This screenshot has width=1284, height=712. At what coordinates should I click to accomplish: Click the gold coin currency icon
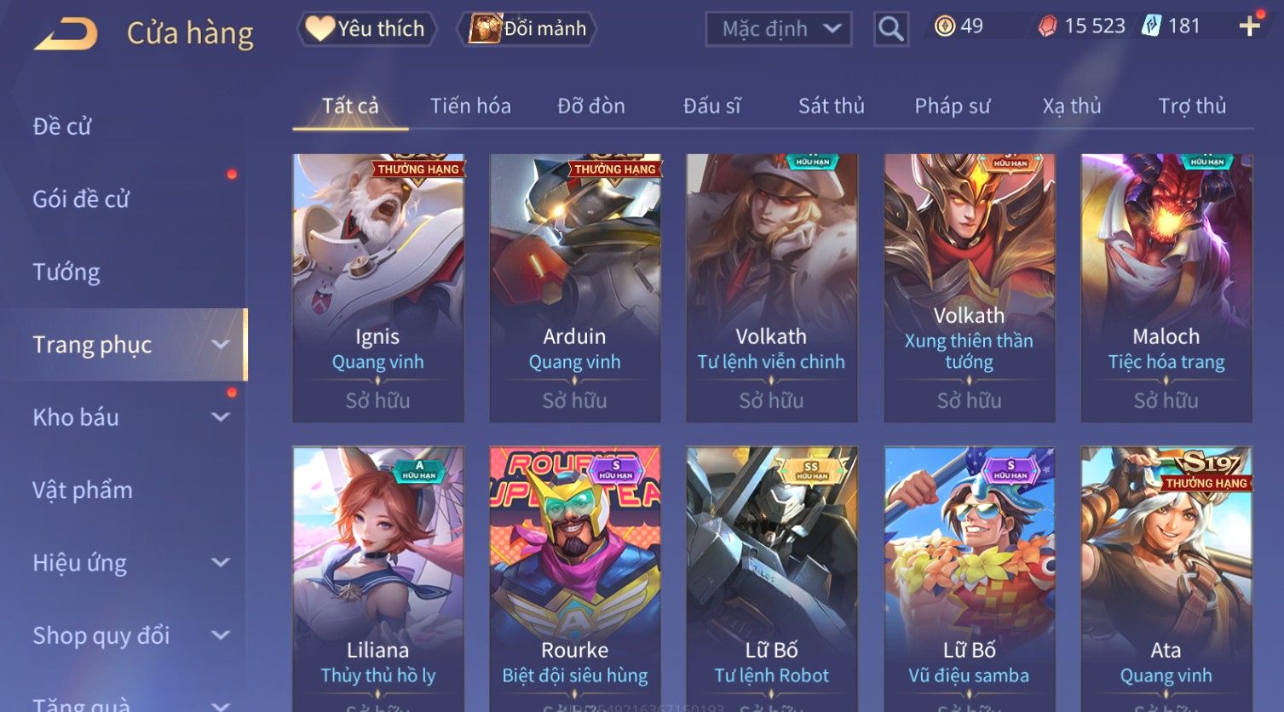click(944, 26)
